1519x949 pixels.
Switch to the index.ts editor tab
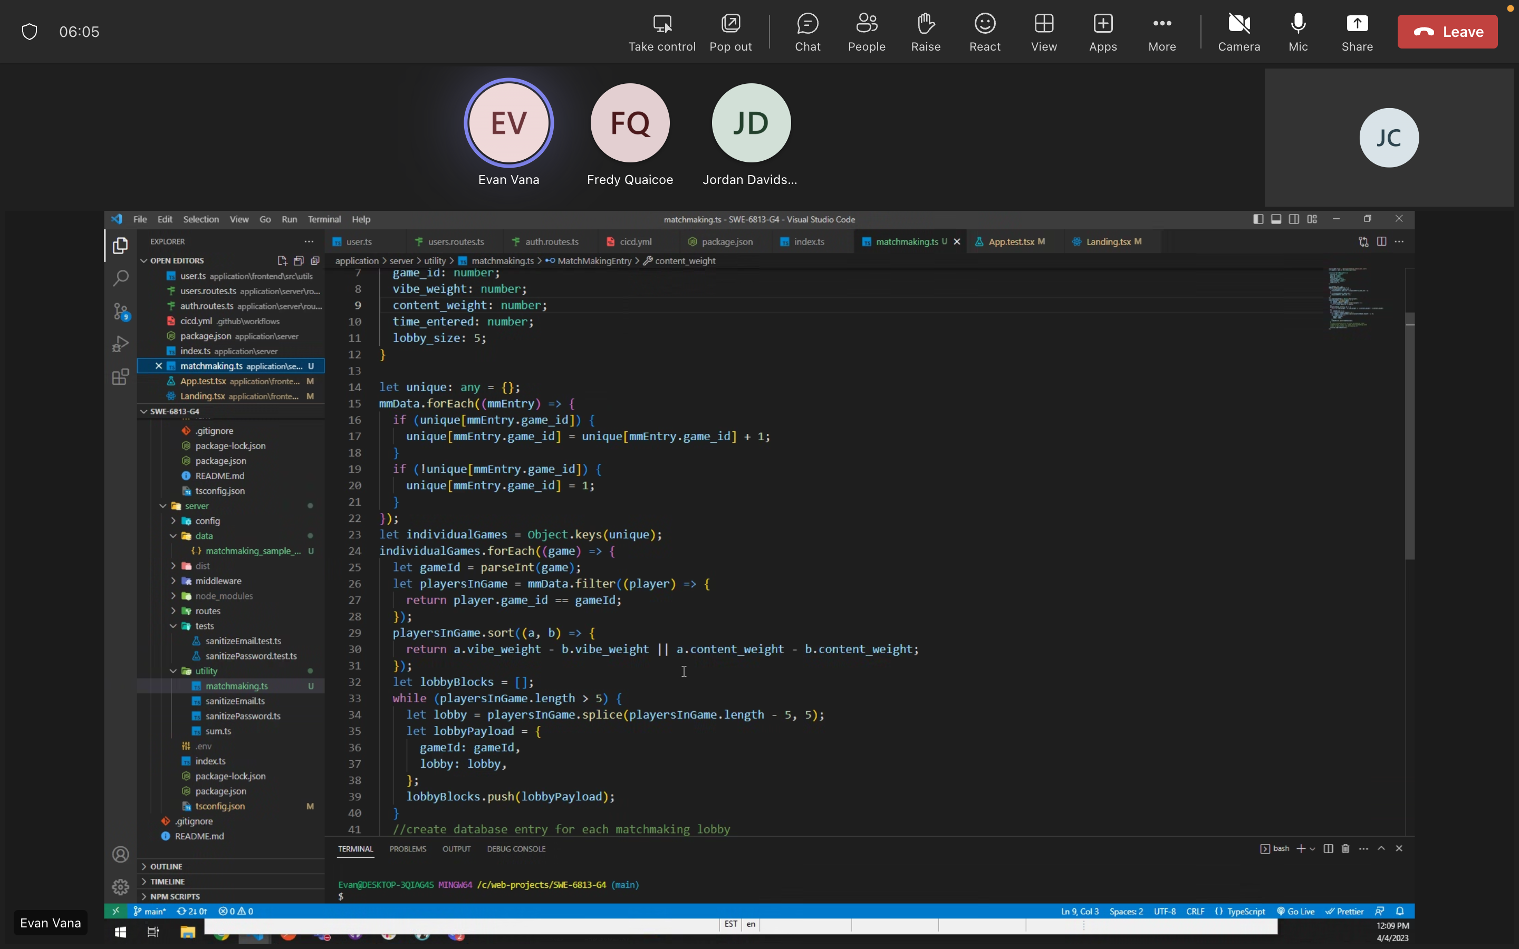coord(809,241)
